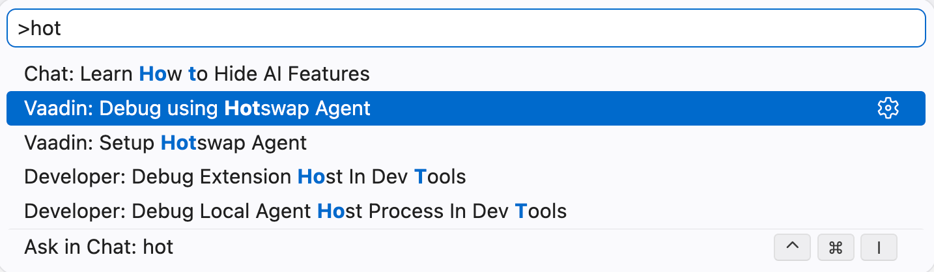Image resolution: width=934 pixels, height=272 pixels.
Task: Click the "I" keybinding key badge
Action: (x=879, y=247)
